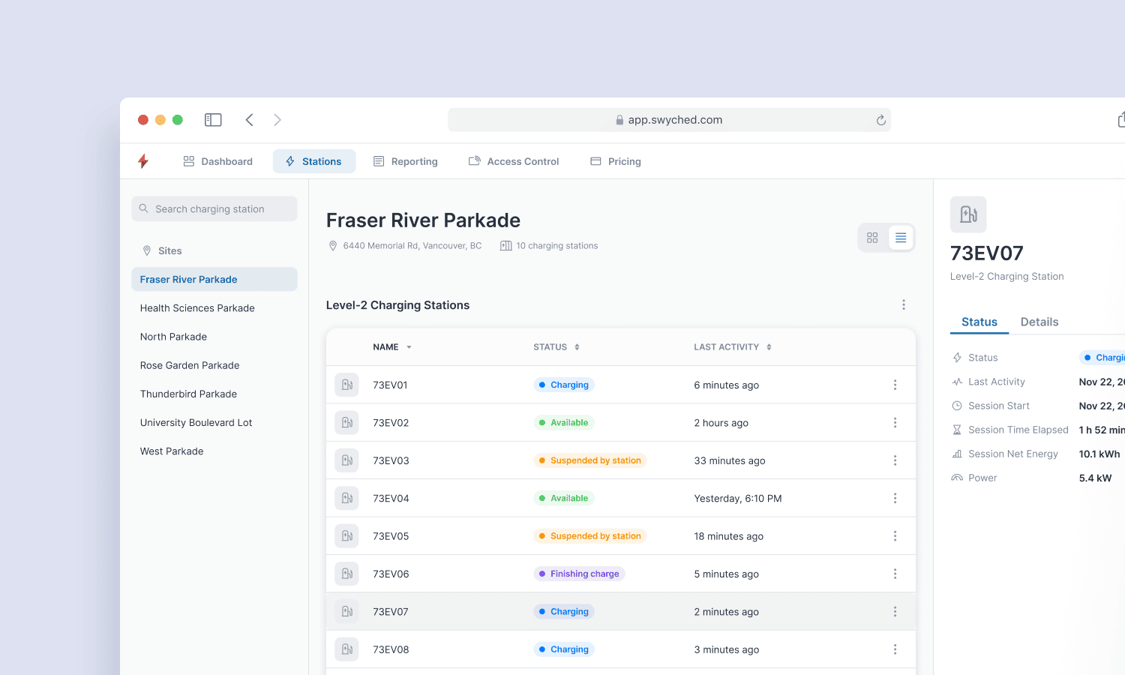The height and width of the screenshot is (675, 1125).
Task: Click the Fraser River Parkade page heading
Action: pos(423,220)
